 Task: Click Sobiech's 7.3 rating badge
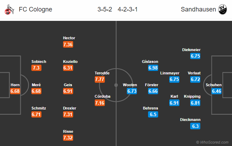(x=36, y=68)
